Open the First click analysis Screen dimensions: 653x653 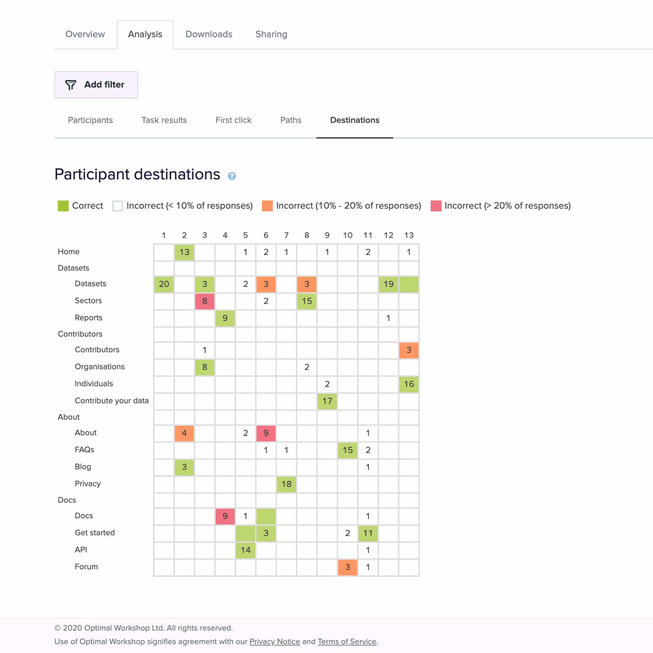pos(233,120)
